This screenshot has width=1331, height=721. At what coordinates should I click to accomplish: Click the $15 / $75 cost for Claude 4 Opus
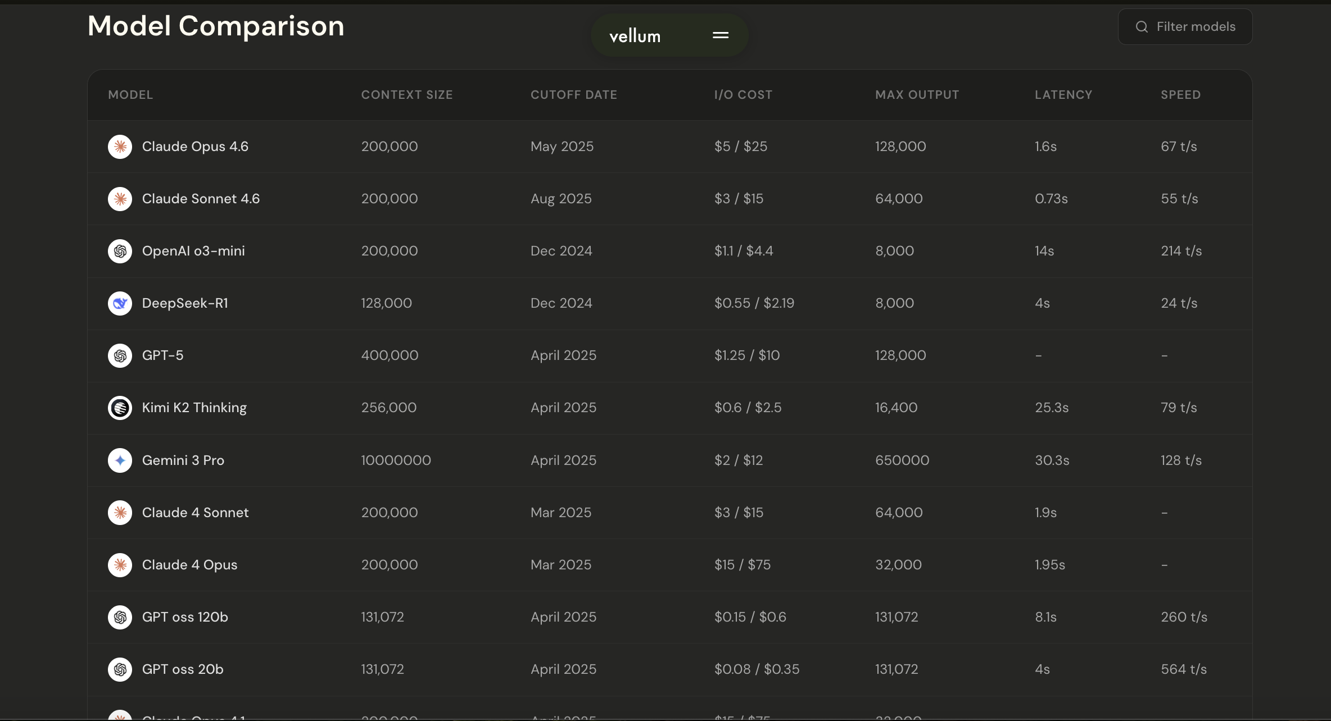coord(743,565)
